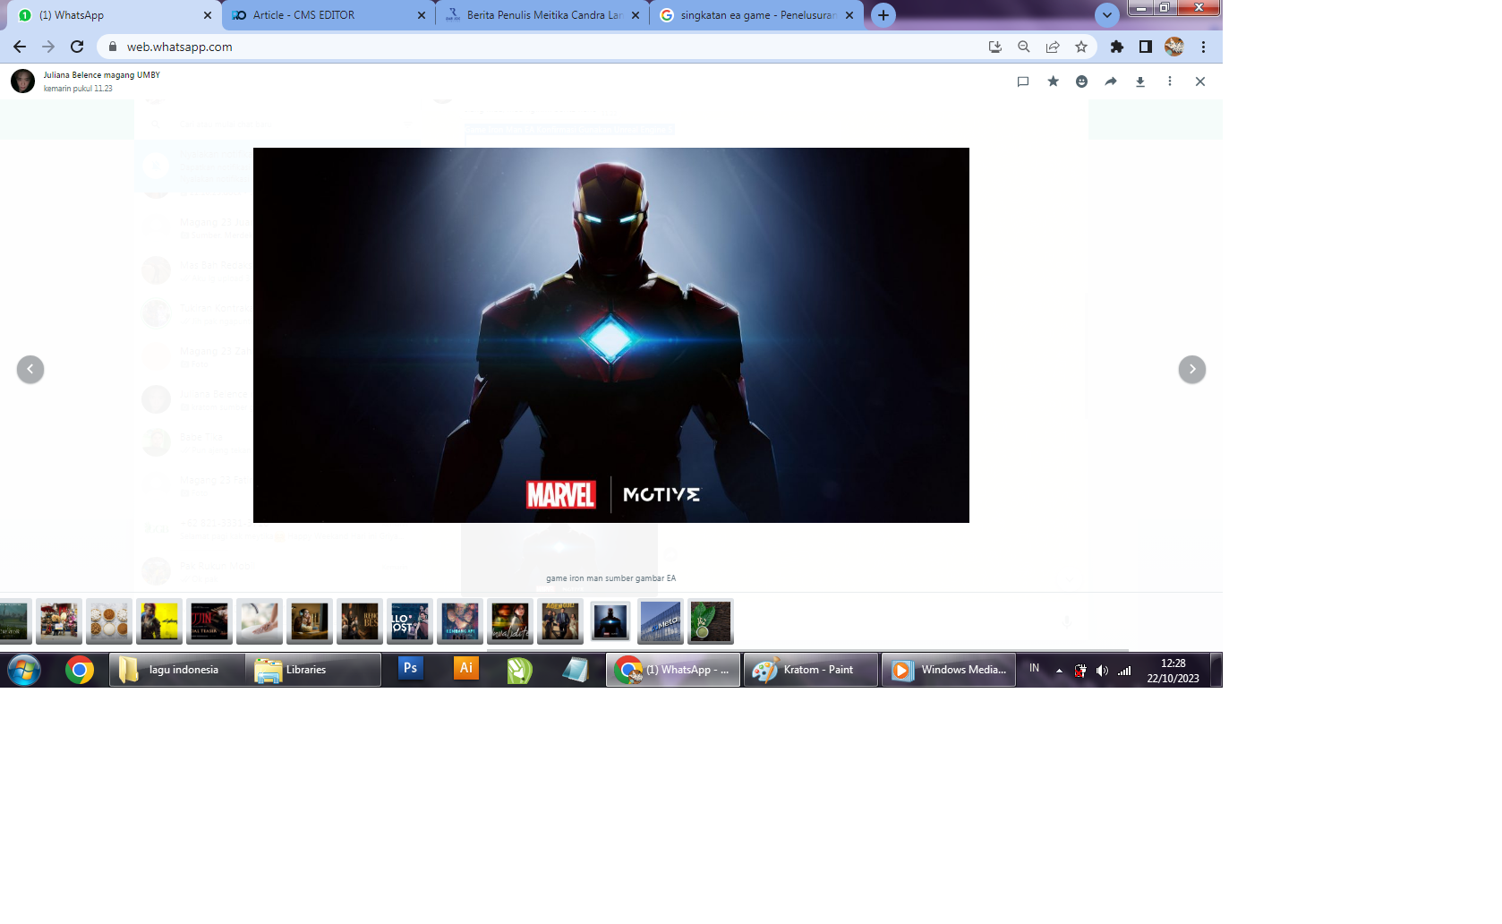
Task: Click the network signal strength indicator
Action: [1122, 670]
